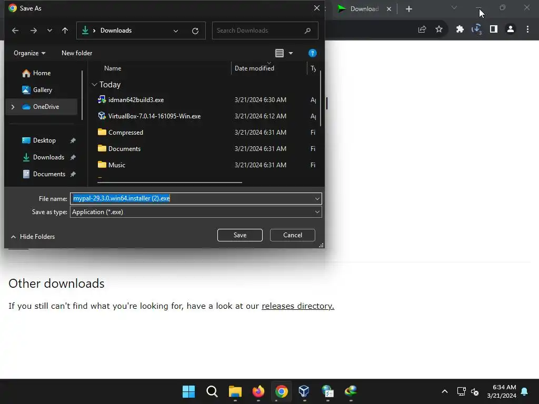Navigate up one folder level
Viewport: 539px width, 404px height.
click(65, 31)
